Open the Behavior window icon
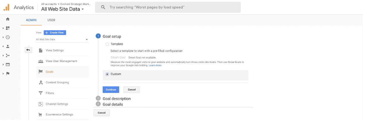367x131 pixels. [8, 64]
